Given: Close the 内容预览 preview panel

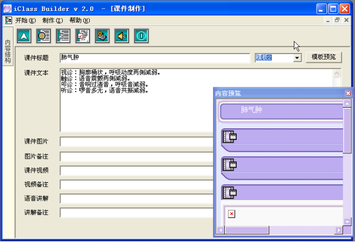Looking at the screenshot, I should (x=348, y=93).
